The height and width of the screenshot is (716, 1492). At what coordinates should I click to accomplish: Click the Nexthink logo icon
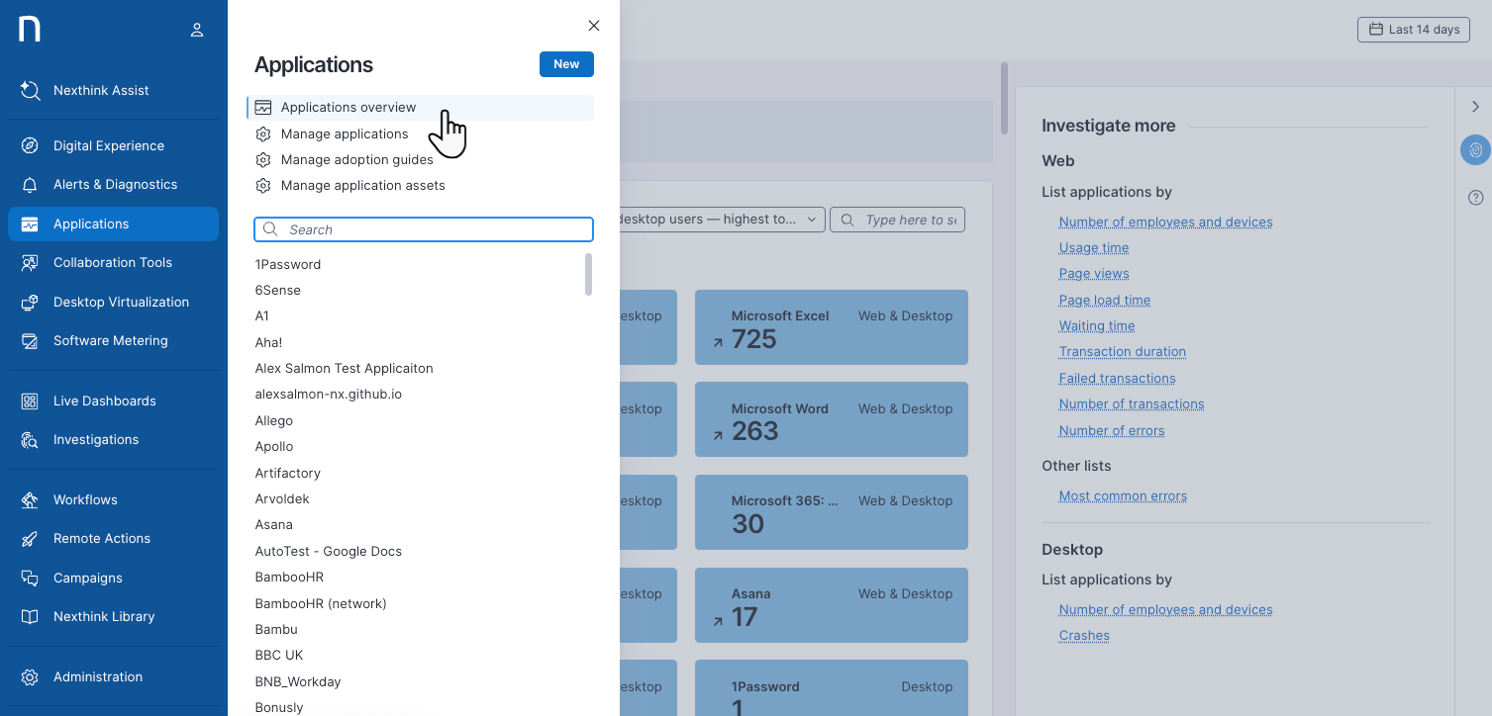[30, 30]
